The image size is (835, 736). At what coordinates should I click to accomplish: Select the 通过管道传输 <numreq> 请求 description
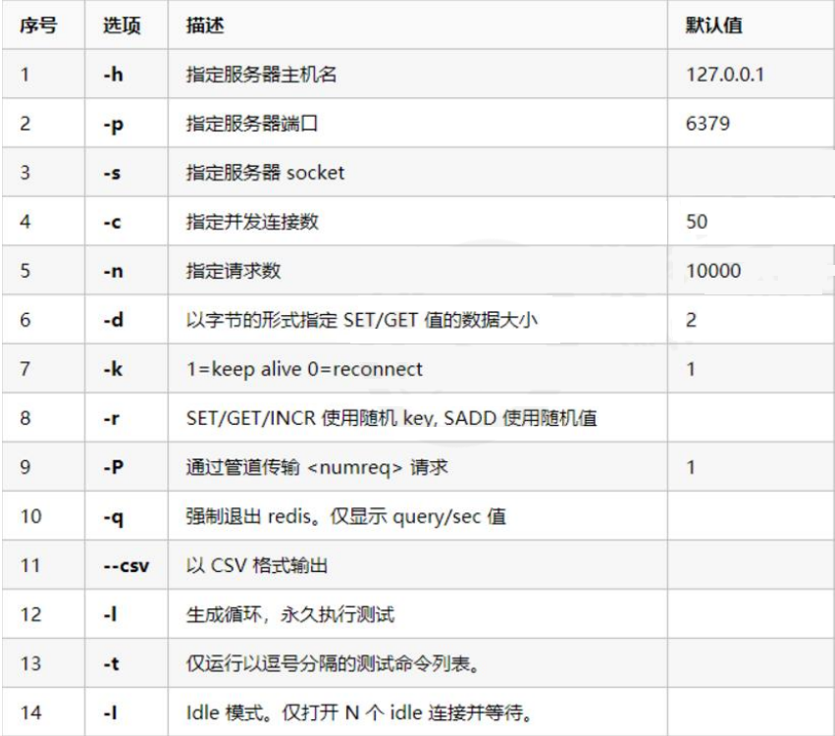(x=317, y=467)
